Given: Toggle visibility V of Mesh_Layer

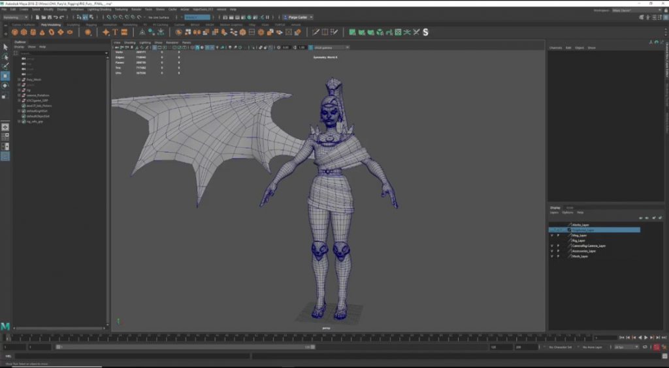Looking at the screenshot, I should [x=551, y=256].
